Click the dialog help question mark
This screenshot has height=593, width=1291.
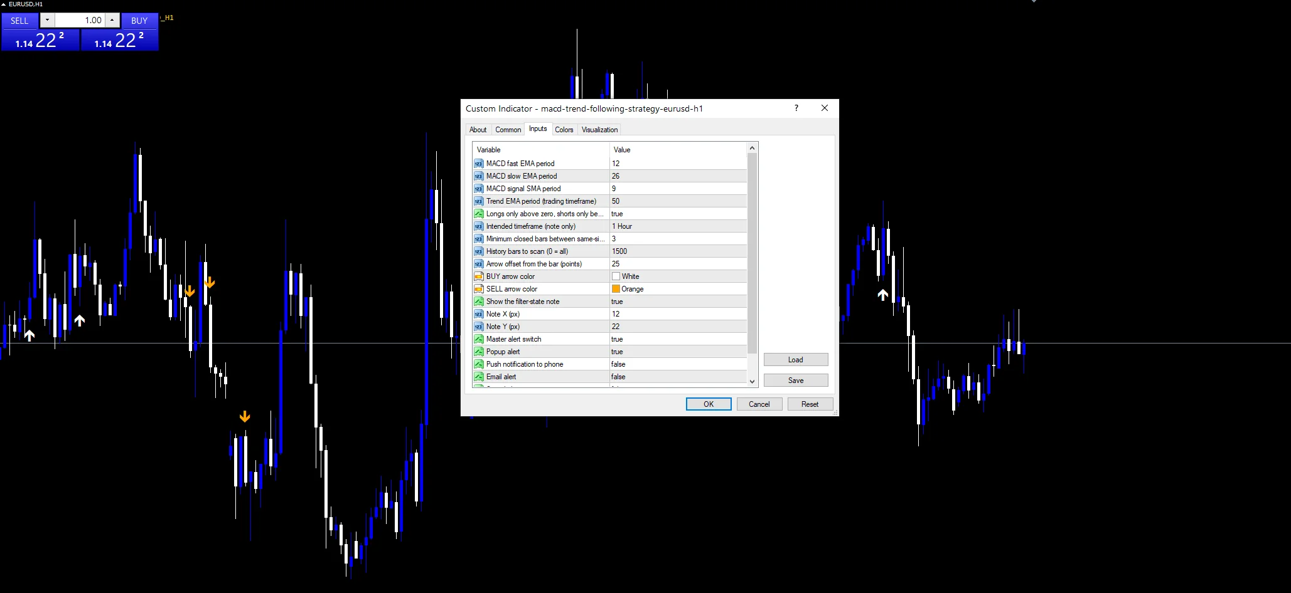click(x=796, y=108)
